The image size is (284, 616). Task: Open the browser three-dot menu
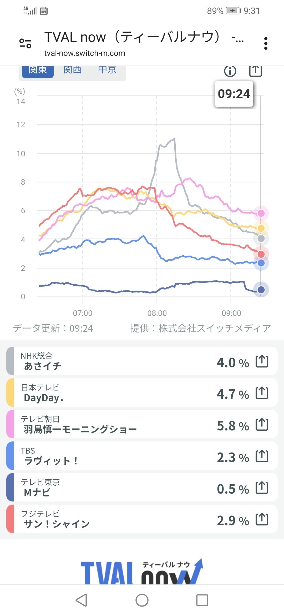pos(266,43)
